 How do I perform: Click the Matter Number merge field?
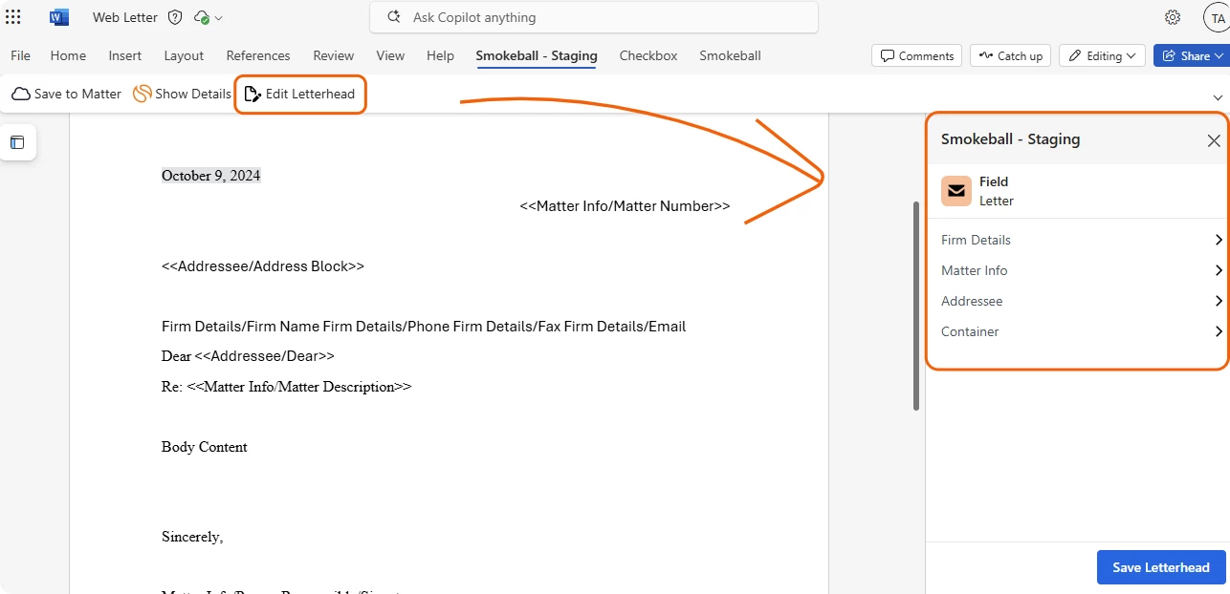625,206
